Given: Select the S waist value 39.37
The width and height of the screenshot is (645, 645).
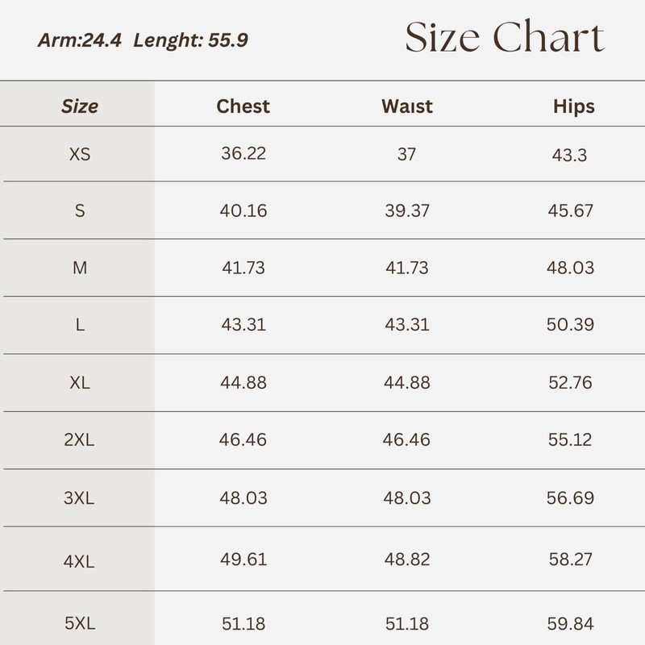Looking at the screenshot, I should [407, 211].
